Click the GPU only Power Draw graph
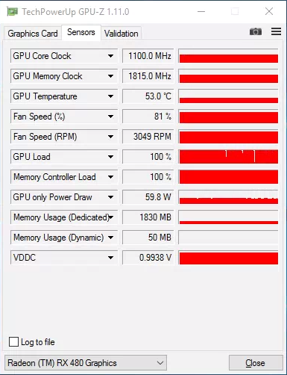287x375 pixels. [228, 197]
